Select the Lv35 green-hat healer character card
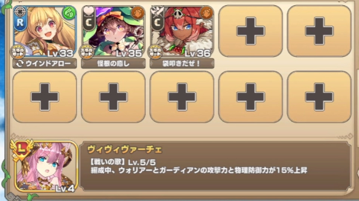Screen dimensions: 359x201 [113, 31]
